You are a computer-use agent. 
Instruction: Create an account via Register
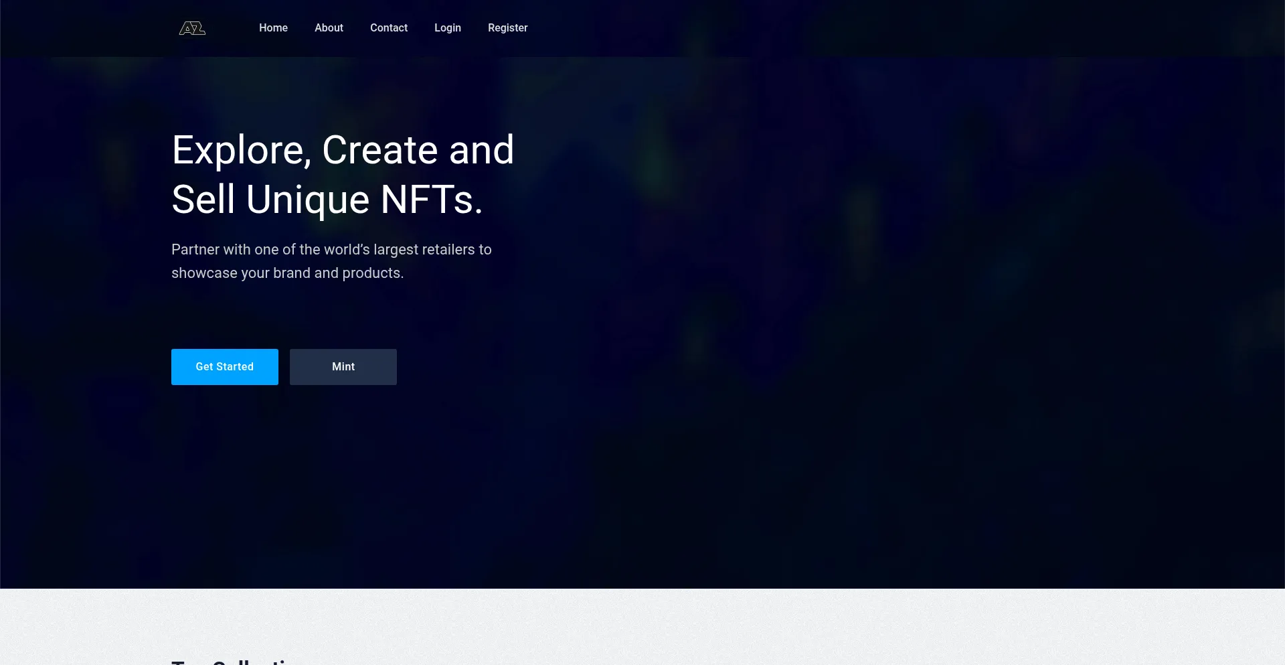507,27
